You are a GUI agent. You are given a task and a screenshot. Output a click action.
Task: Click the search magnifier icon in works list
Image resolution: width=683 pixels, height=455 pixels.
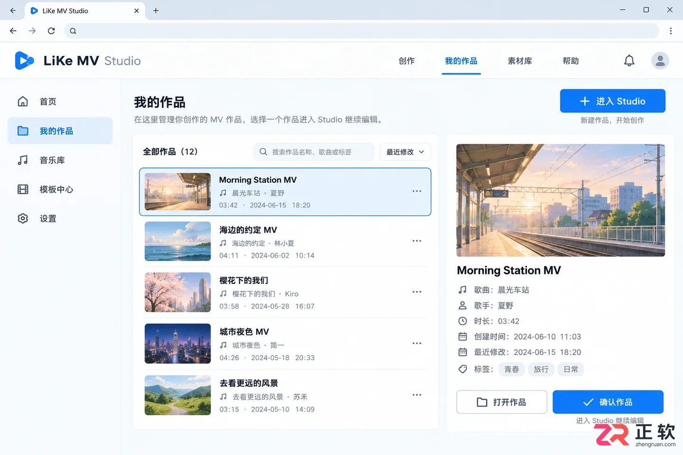263,152
